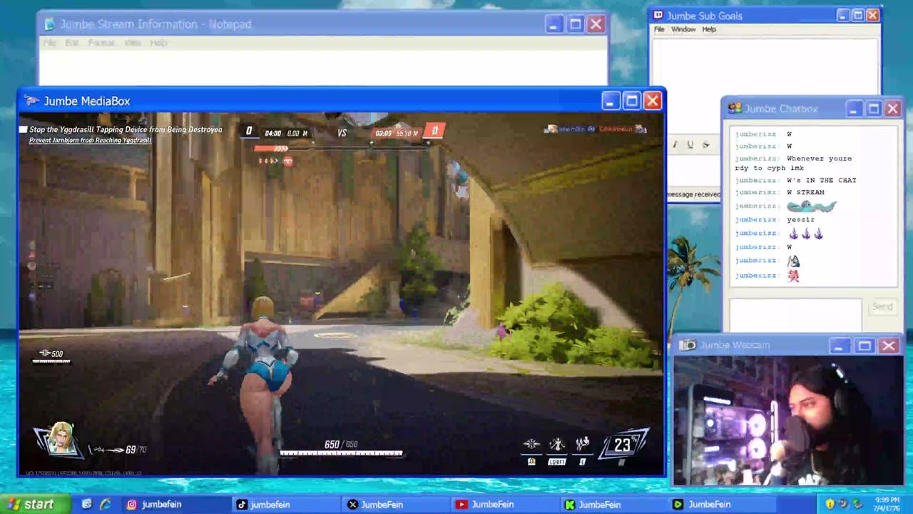Click the chat message input field
Viewport: 913px width, 514px height.
point(795,315)
